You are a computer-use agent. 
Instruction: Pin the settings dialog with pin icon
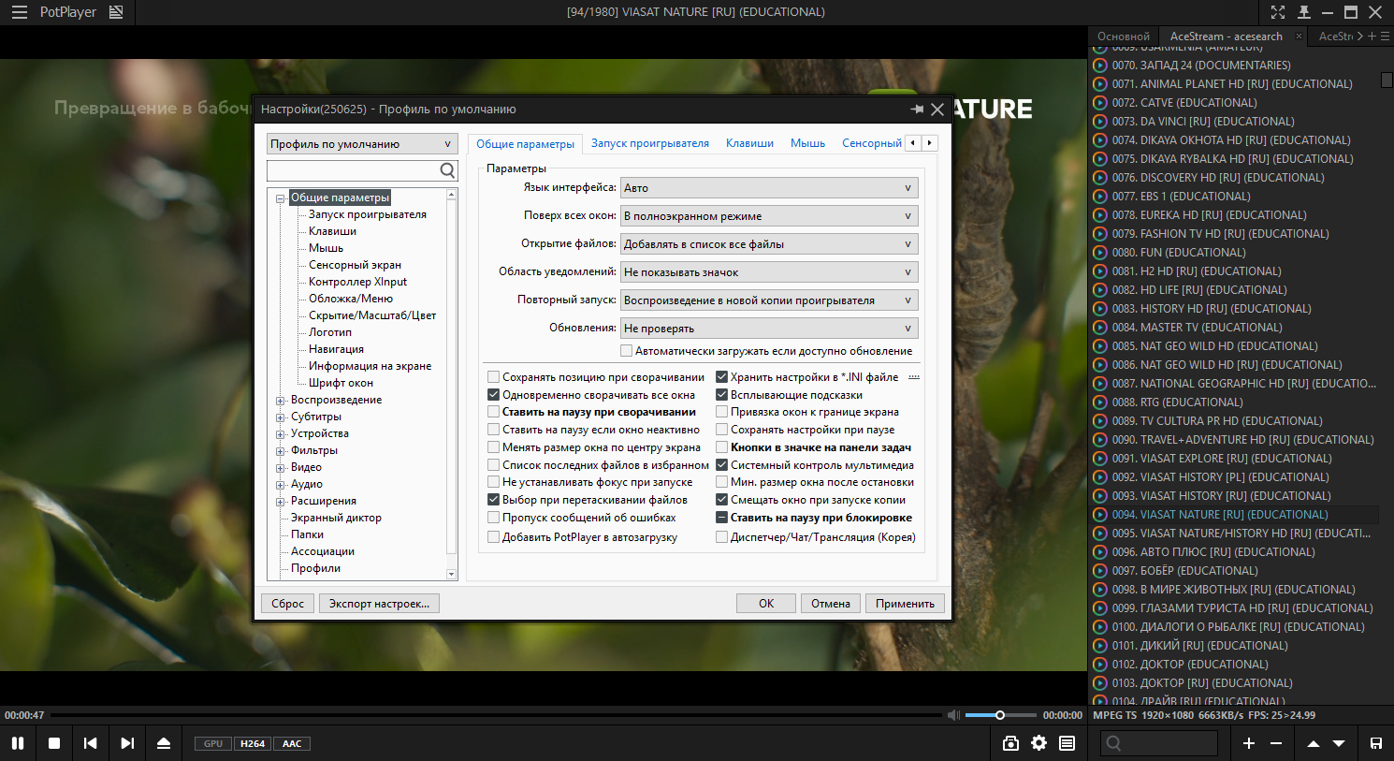click(x=917, y=110)
